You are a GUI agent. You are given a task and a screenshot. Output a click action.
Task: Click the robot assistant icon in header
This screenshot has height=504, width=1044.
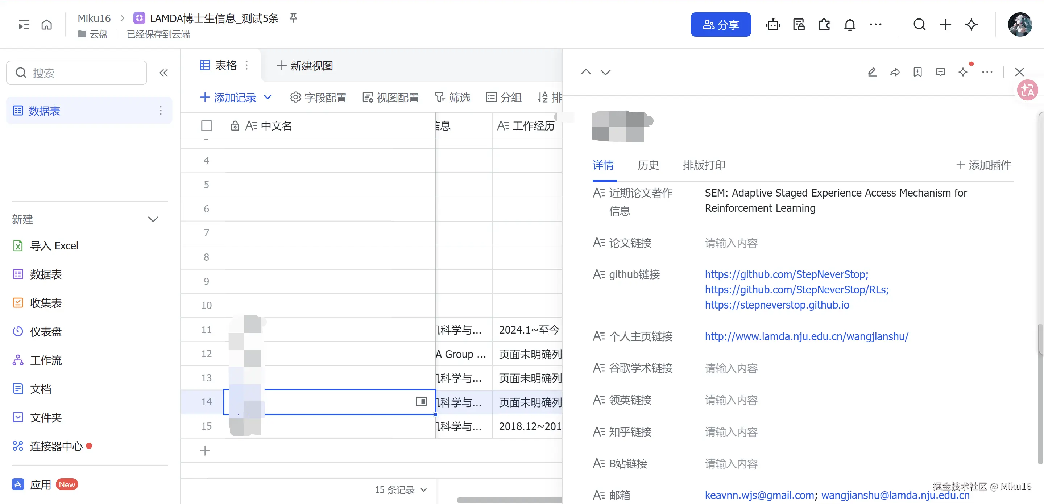[x=772, y=25]
